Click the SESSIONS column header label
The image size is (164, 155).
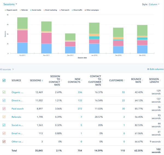(36, 81)
